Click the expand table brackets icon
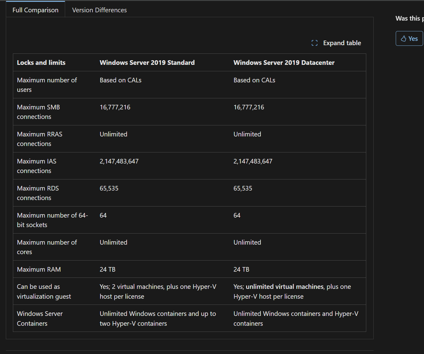 click(314, 43)
